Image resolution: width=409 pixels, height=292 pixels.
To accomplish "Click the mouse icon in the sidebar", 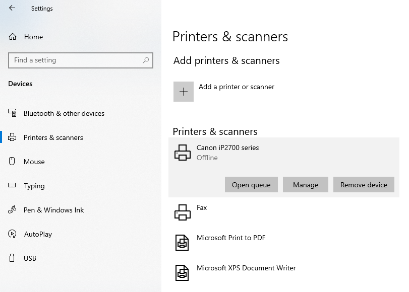I will point(13,162).
